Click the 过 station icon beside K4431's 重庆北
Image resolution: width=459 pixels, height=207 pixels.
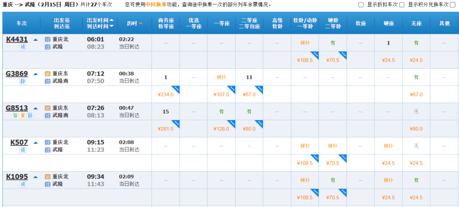(48, 39)
